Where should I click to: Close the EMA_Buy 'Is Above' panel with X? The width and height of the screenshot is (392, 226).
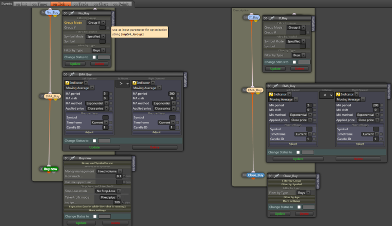tap(66, 74)
